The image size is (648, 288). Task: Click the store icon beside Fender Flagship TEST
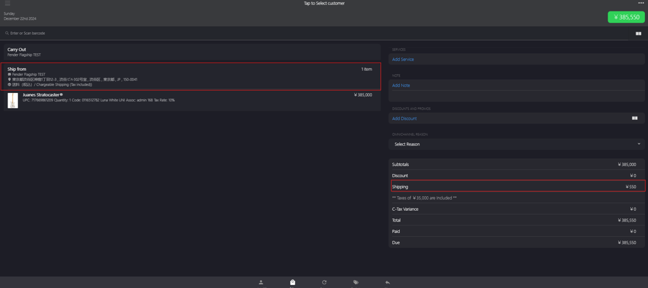(x=9, y=75)
